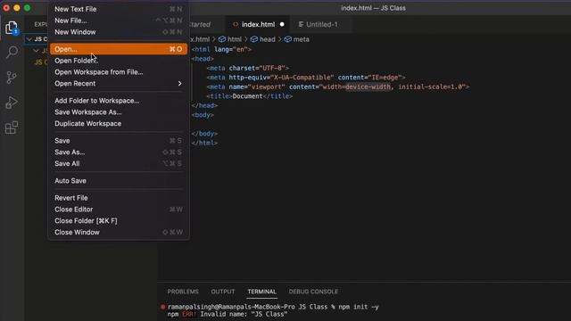Choose Save As... menu entry
The width and height of the screenshot is (571, 321).
coord(119,152)
